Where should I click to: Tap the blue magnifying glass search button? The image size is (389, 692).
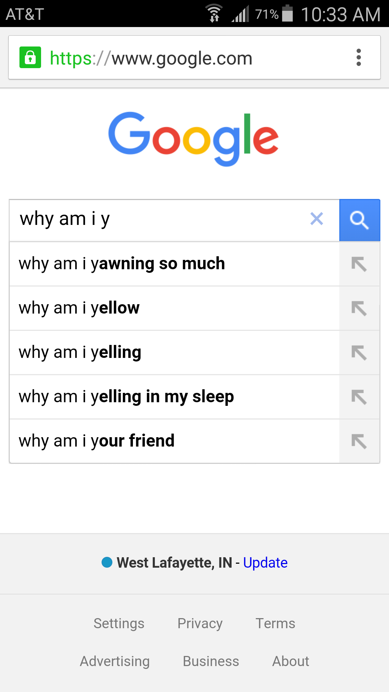pyautogui.click(x=359, y=220)
